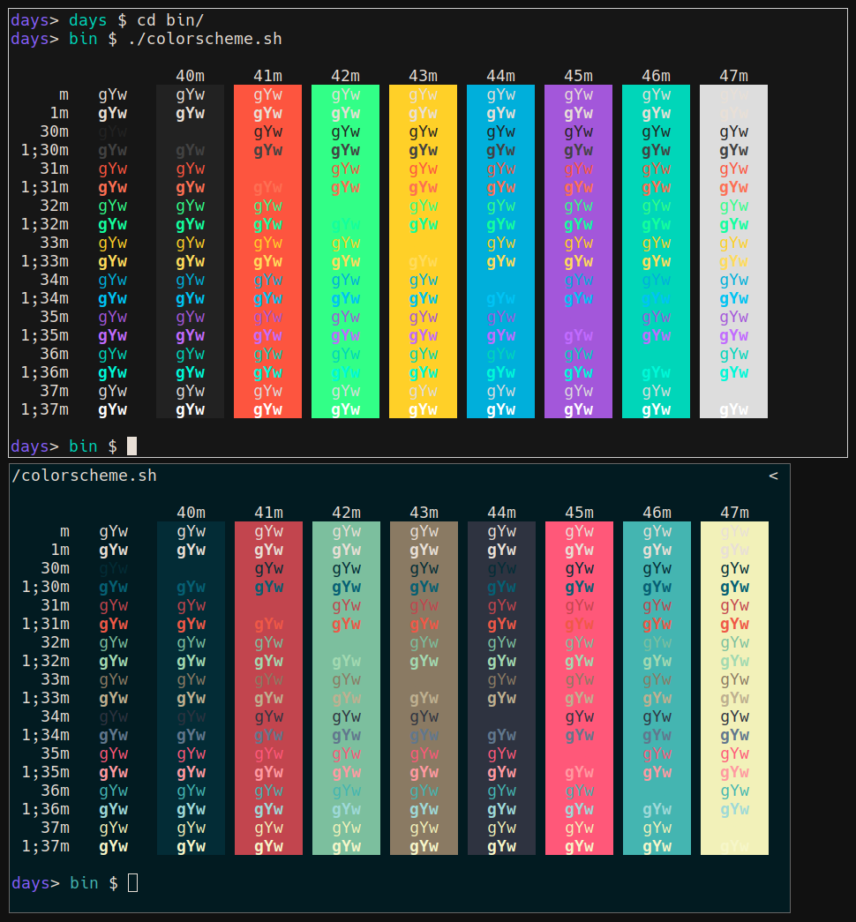Select the 44m column header in top terminal

tap(500, 76)
